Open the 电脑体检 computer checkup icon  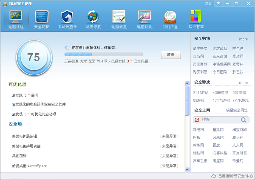point(16,17)
